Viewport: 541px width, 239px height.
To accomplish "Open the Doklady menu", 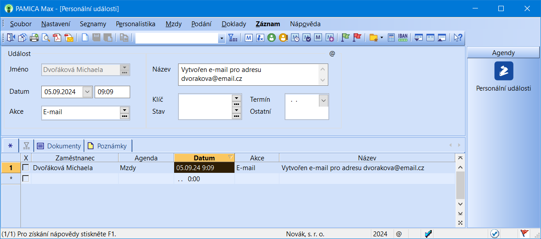I will pos(234,24).
